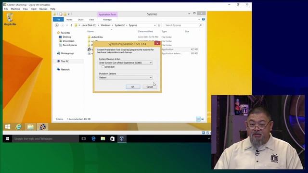Viewport: 308px width, 173px height.
Task: Open the VirtualBox Devices menu
Action: 43,9
